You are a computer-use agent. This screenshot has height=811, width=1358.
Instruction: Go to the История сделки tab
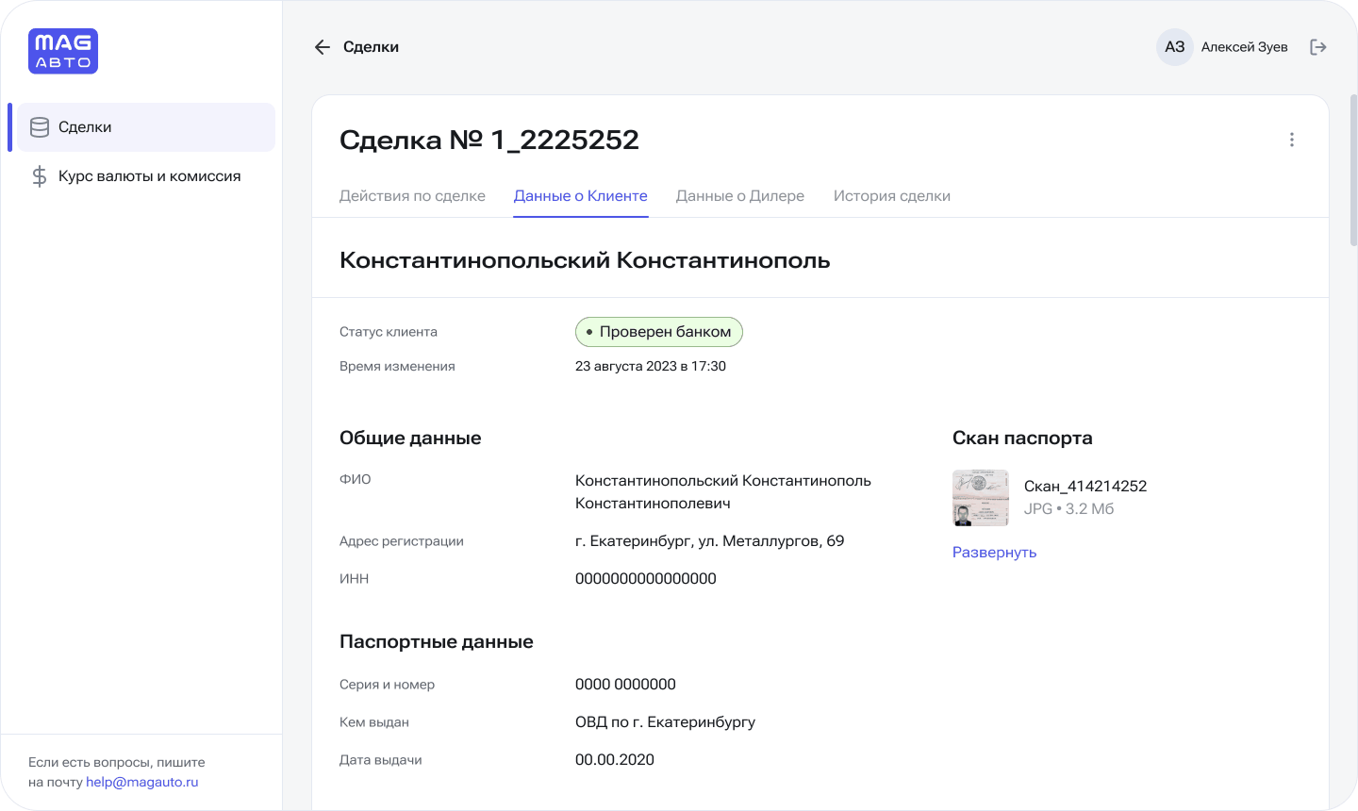tap(891, 196)
